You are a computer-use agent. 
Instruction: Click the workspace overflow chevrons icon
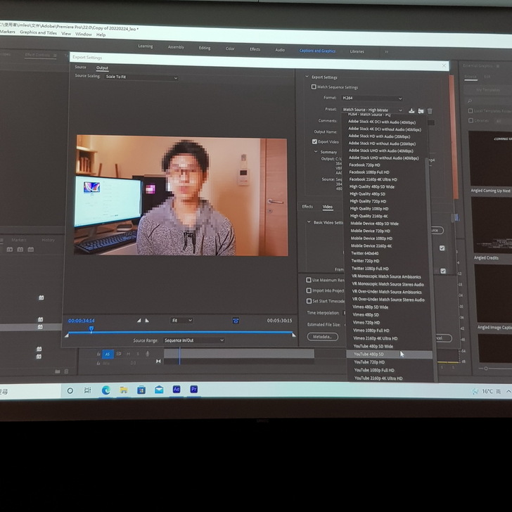tap(386, 51)
